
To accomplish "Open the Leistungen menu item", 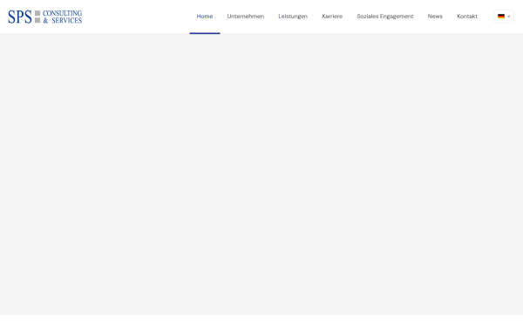I will pos(293,17).
